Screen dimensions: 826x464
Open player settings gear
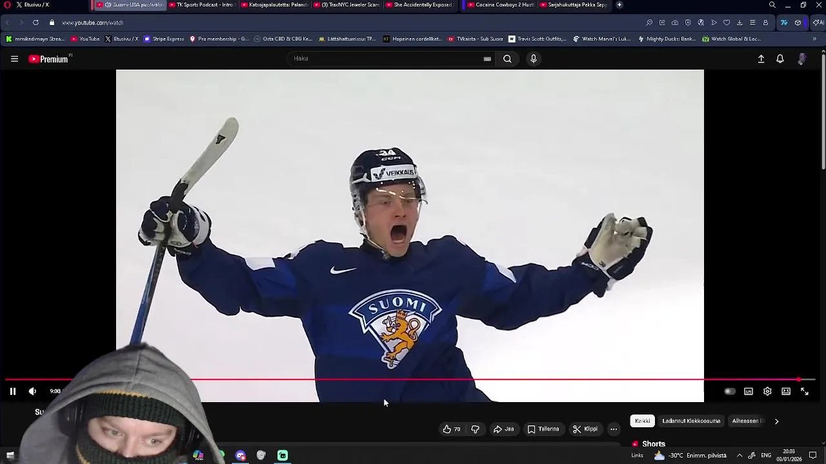coord(767,391)
